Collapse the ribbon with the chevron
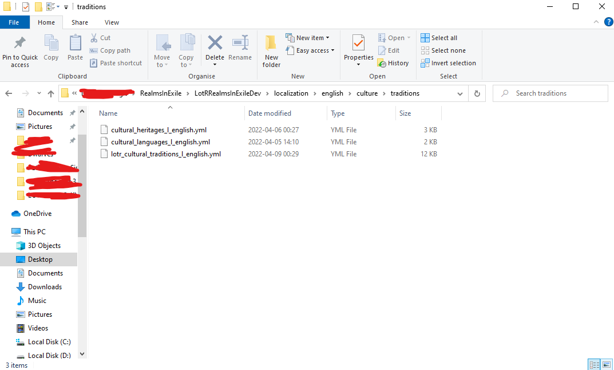 (x=596, y=22)
